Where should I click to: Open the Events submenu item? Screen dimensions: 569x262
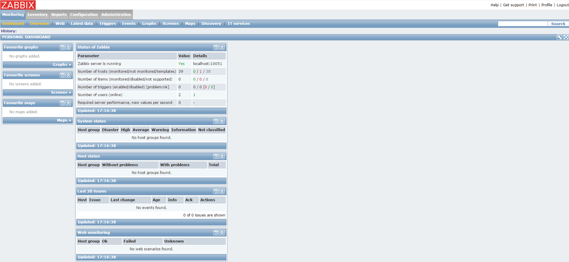pos(129,24)
